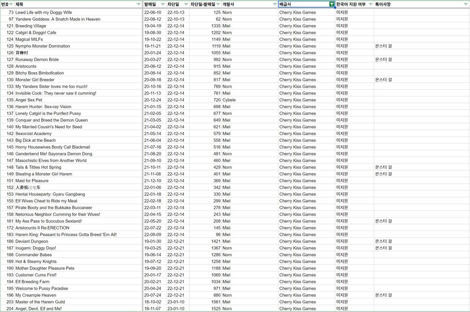Select title cell 'Sexorcist Academy'
The image size is (470, 312).
click(x=33, y=134)
